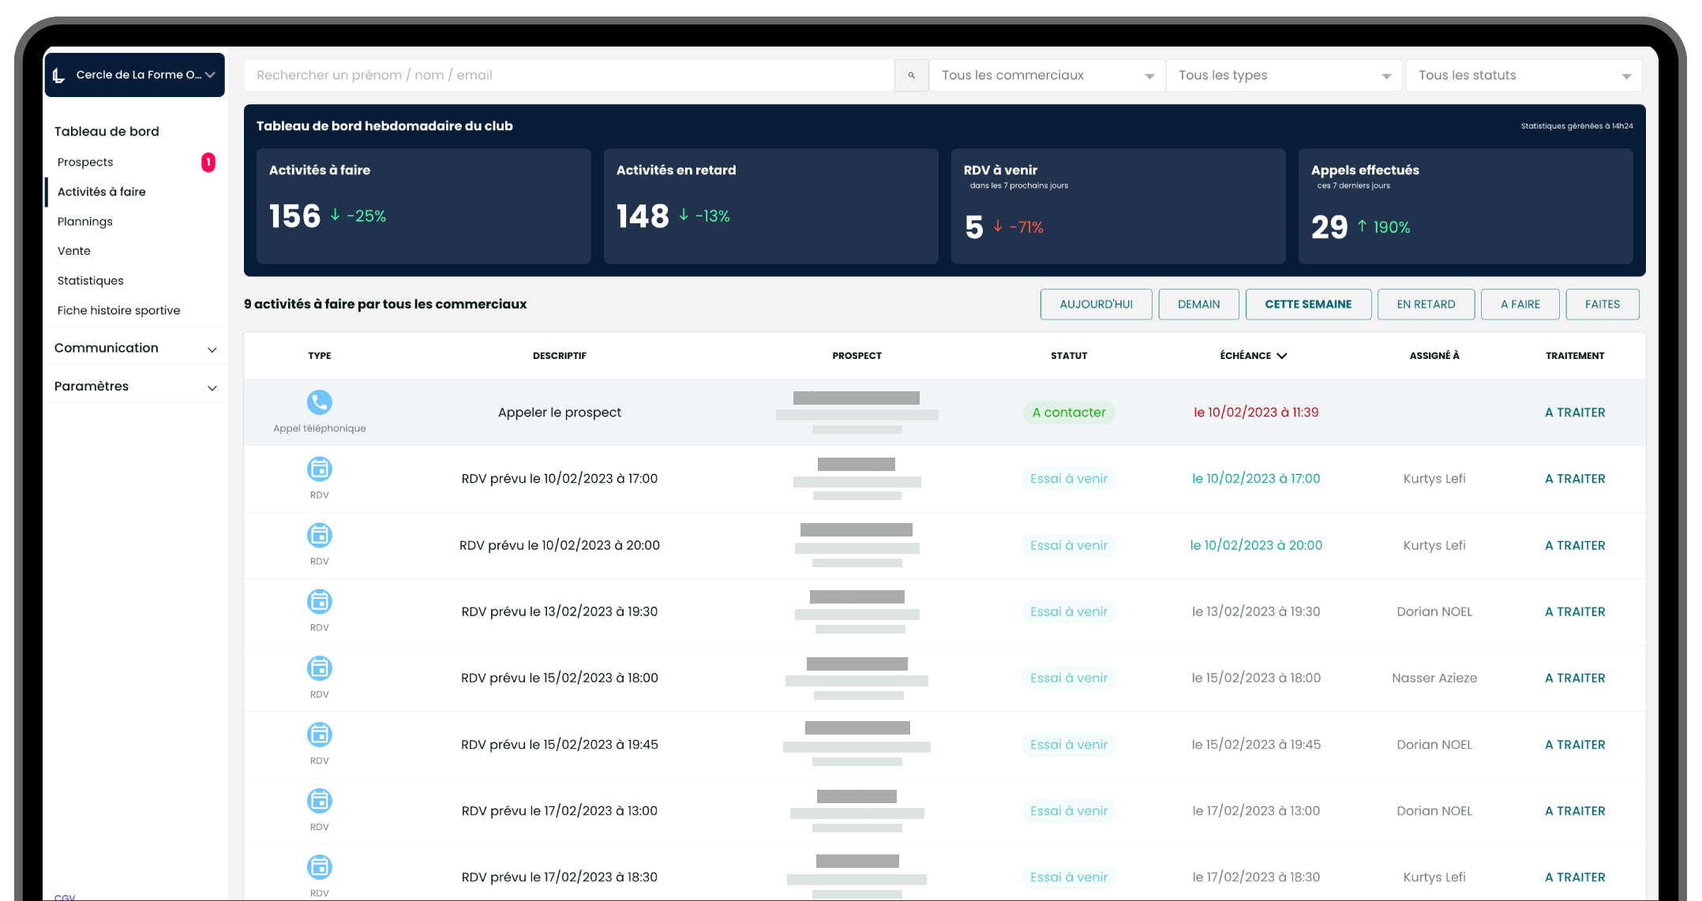Click the Appels effectués stat card
The height and width of the screenshot is (901, 1702).
[x=1465, y=206]
